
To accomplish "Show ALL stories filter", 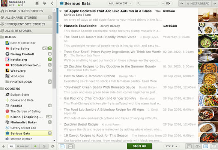I will click(x=12, y=146).
